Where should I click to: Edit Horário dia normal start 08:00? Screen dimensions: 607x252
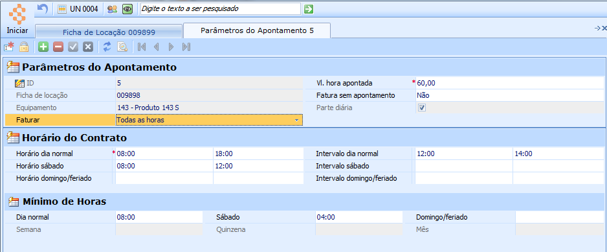164,154
